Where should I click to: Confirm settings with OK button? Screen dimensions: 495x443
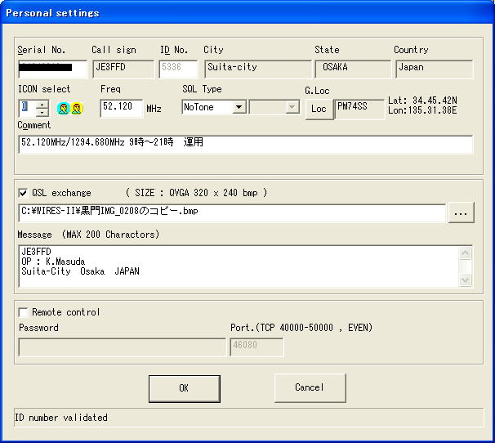[x=184, y=388]
